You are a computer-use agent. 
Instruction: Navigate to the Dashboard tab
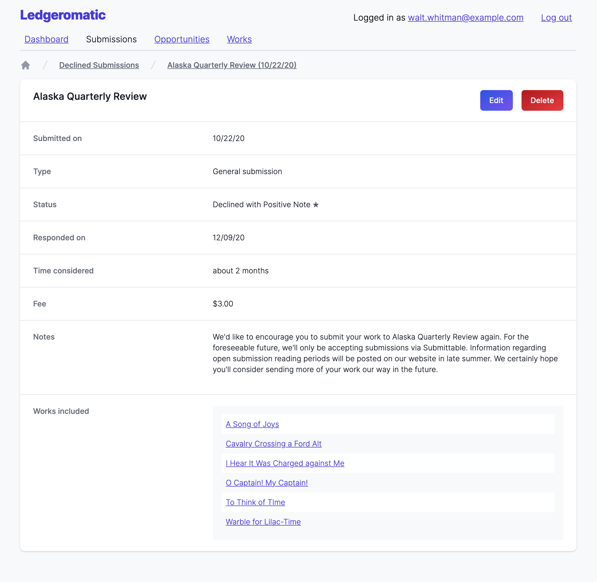coord(46,38)
